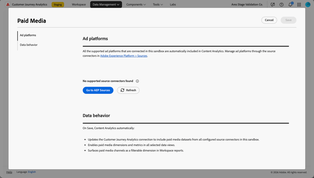The image size is (314, 178).
Task: Expand the Components dropdown
Action: (x=136, y=5)
